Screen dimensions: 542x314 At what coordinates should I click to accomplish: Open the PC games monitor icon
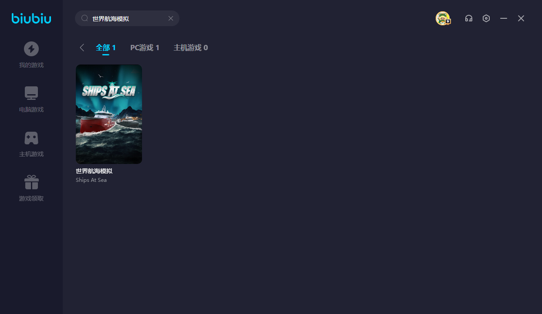(31, 93)
